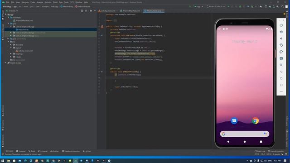Expand the drawable folder

[x=11, y=44]
